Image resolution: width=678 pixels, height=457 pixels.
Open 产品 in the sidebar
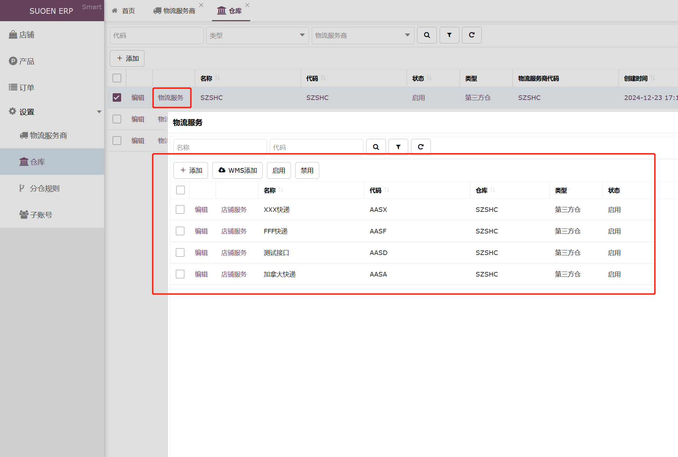click(52, 61)
